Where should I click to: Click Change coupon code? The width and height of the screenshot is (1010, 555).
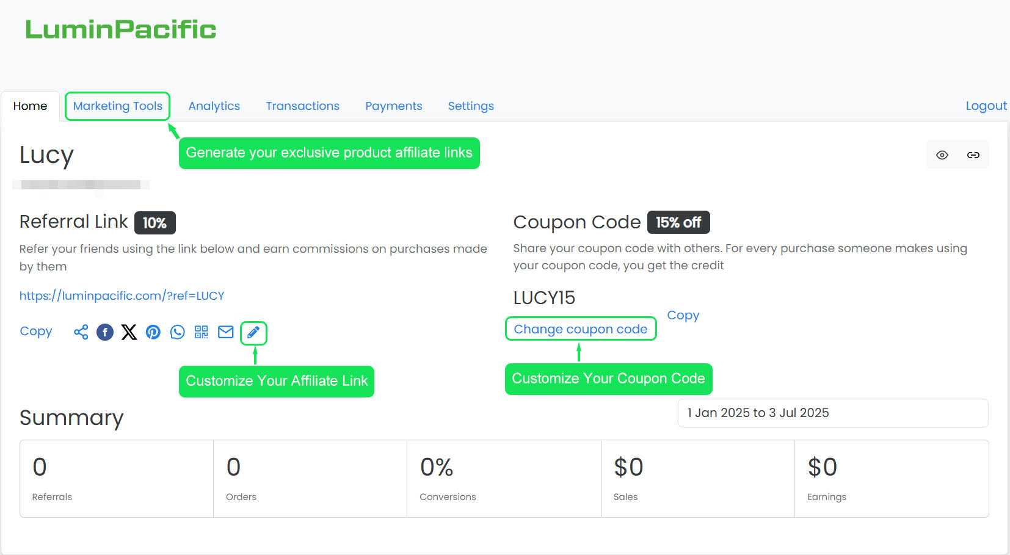point(581,329)
